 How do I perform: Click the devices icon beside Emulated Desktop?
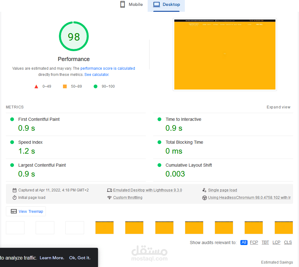[x=109, y=190]
